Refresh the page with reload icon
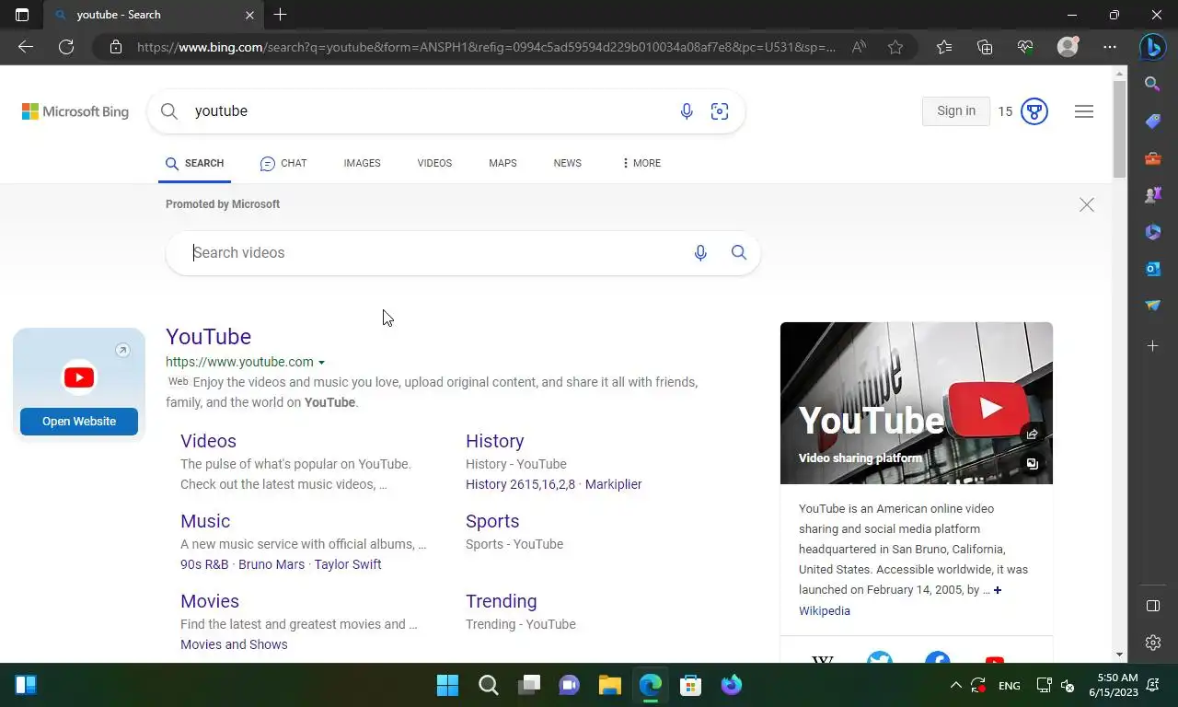 (66, 47)
